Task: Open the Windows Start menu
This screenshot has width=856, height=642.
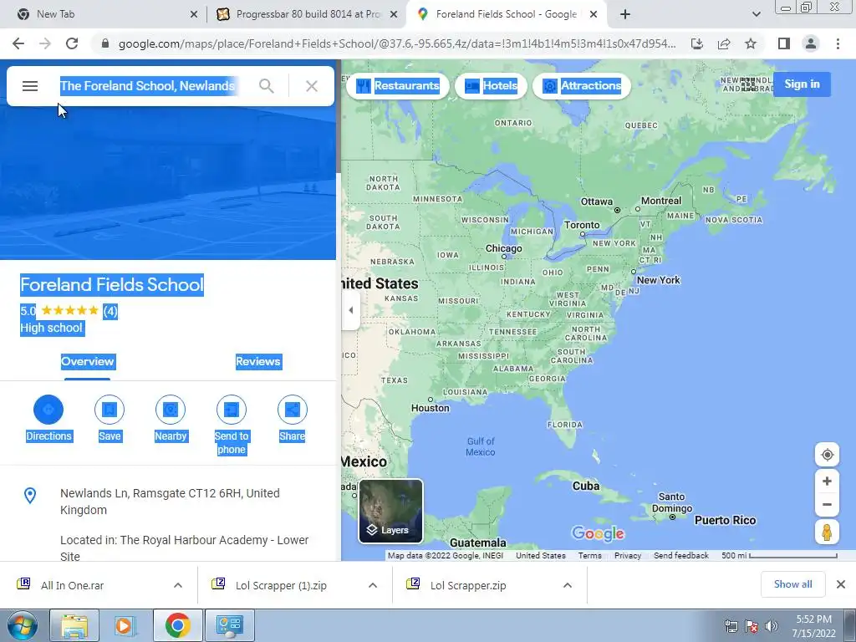Action: coord(22,625)
